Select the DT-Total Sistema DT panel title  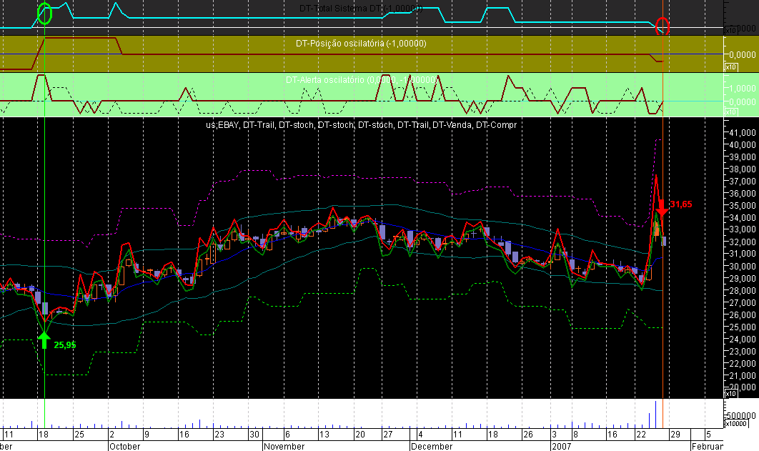click(x=361, y=9)
